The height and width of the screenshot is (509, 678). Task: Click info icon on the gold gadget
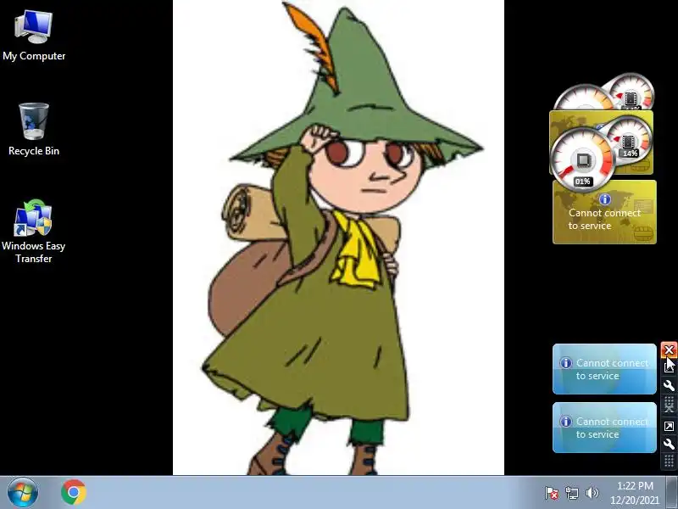(x=605, y=199)
